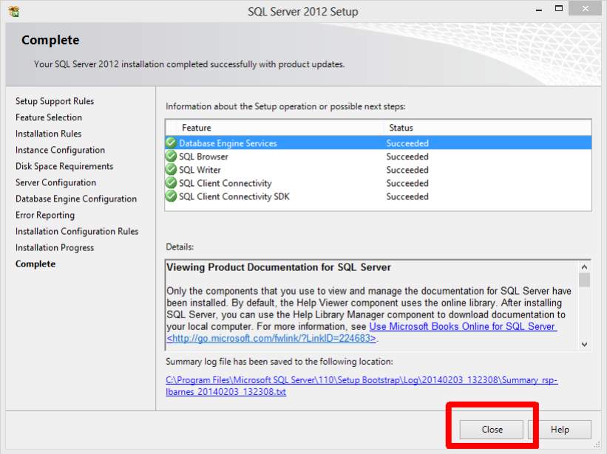
Task: Open Use Microsoft Books Online for SQL Server link
Action: pos(463,326)
